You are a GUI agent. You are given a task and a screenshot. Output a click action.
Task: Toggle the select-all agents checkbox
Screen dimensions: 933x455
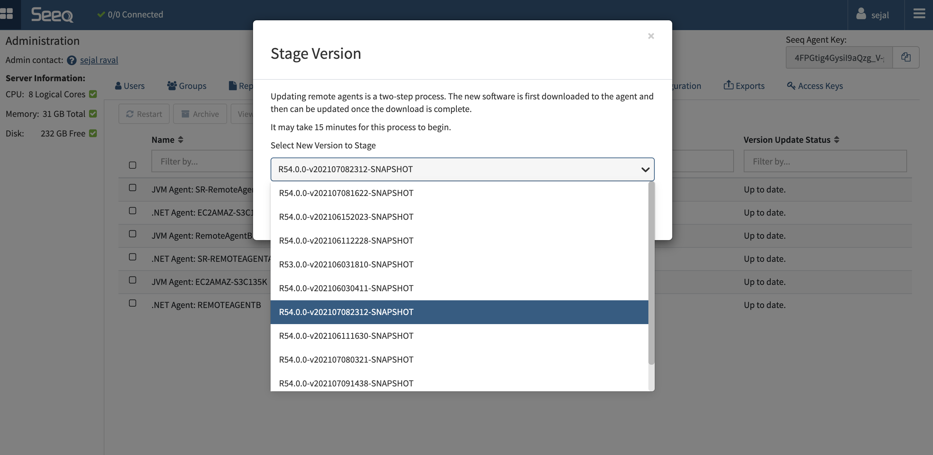point(132,165)
